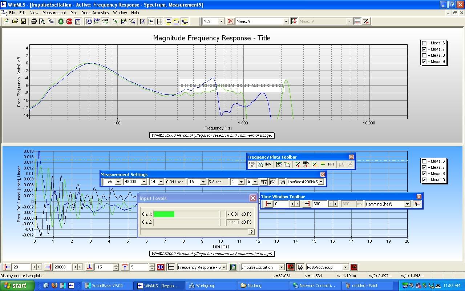Open the 1 ch. channels dropdown
The width and height of the screenshot is (465, 291).
point(118,182)
